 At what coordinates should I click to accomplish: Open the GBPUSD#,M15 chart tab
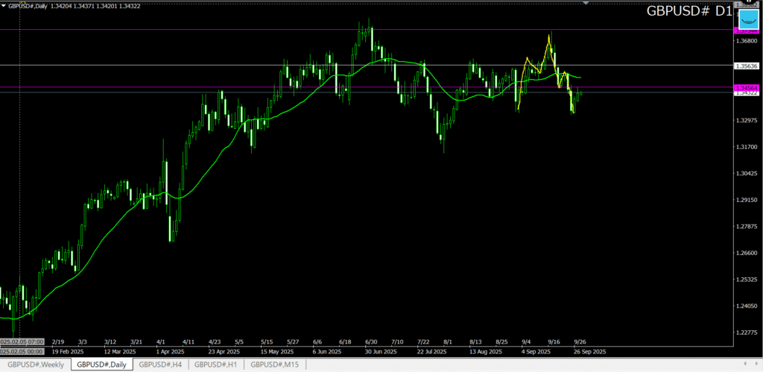275,364
